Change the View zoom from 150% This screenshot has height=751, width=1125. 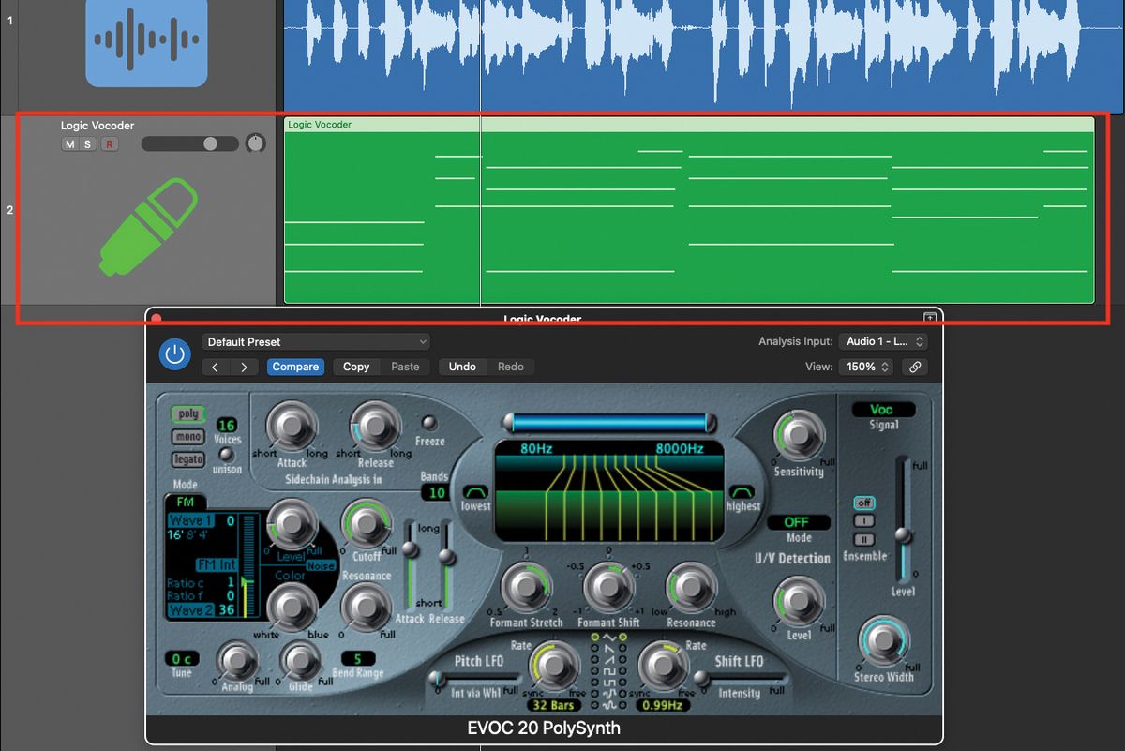click(865, 367)
